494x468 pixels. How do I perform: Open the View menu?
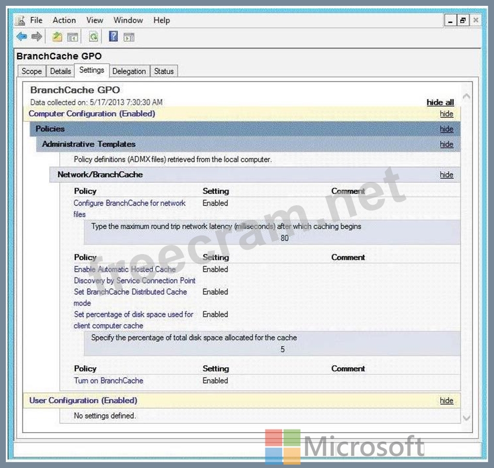point(95,20)
